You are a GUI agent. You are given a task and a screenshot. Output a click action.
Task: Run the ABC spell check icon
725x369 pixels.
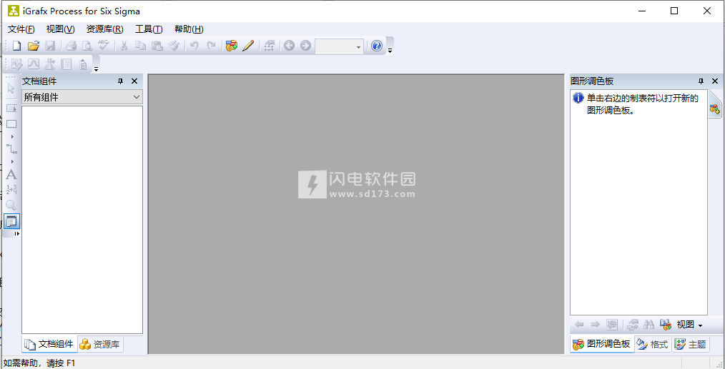pyautogui.click(x=103, y=45)
